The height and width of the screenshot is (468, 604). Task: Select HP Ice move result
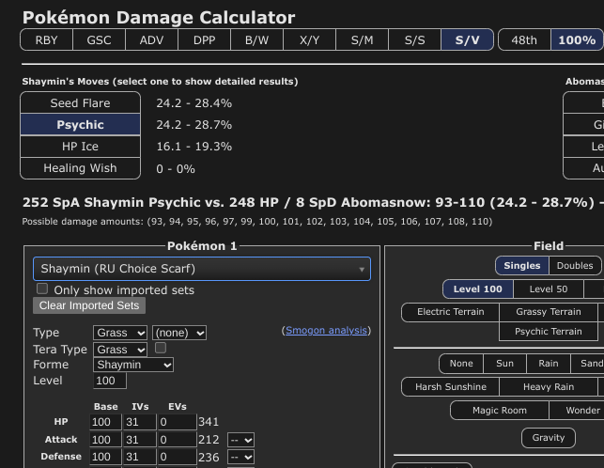[x=80, y=147]
